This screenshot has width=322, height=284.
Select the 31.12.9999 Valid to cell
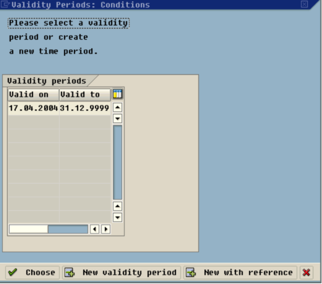click(85, 108)
